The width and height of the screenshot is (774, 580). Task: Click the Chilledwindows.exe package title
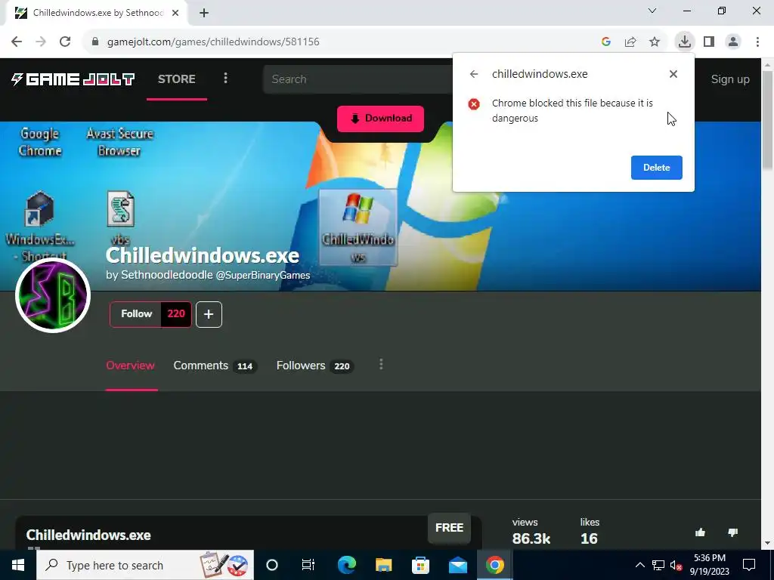click(x=88, y=535)
